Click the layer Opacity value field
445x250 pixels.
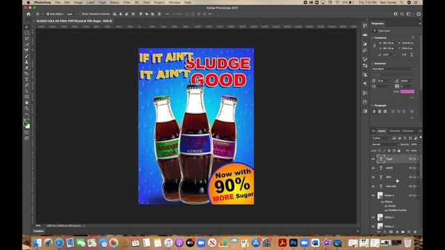[414, 144]
